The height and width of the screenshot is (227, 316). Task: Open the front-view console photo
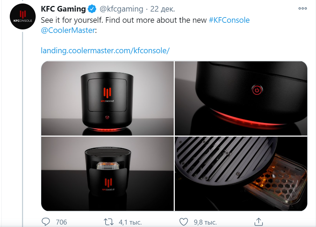107,98
